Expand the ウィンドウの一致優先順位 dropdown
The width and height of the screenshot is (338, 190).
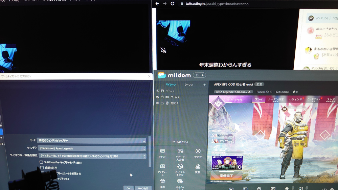(x=92, y=156)
